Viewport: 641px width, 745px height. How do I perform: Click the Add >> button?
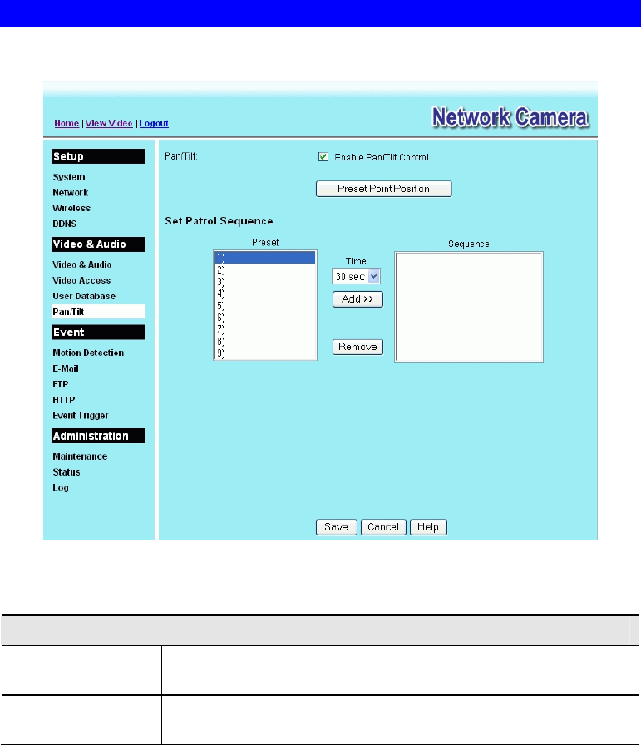click(x=357, y=299)
